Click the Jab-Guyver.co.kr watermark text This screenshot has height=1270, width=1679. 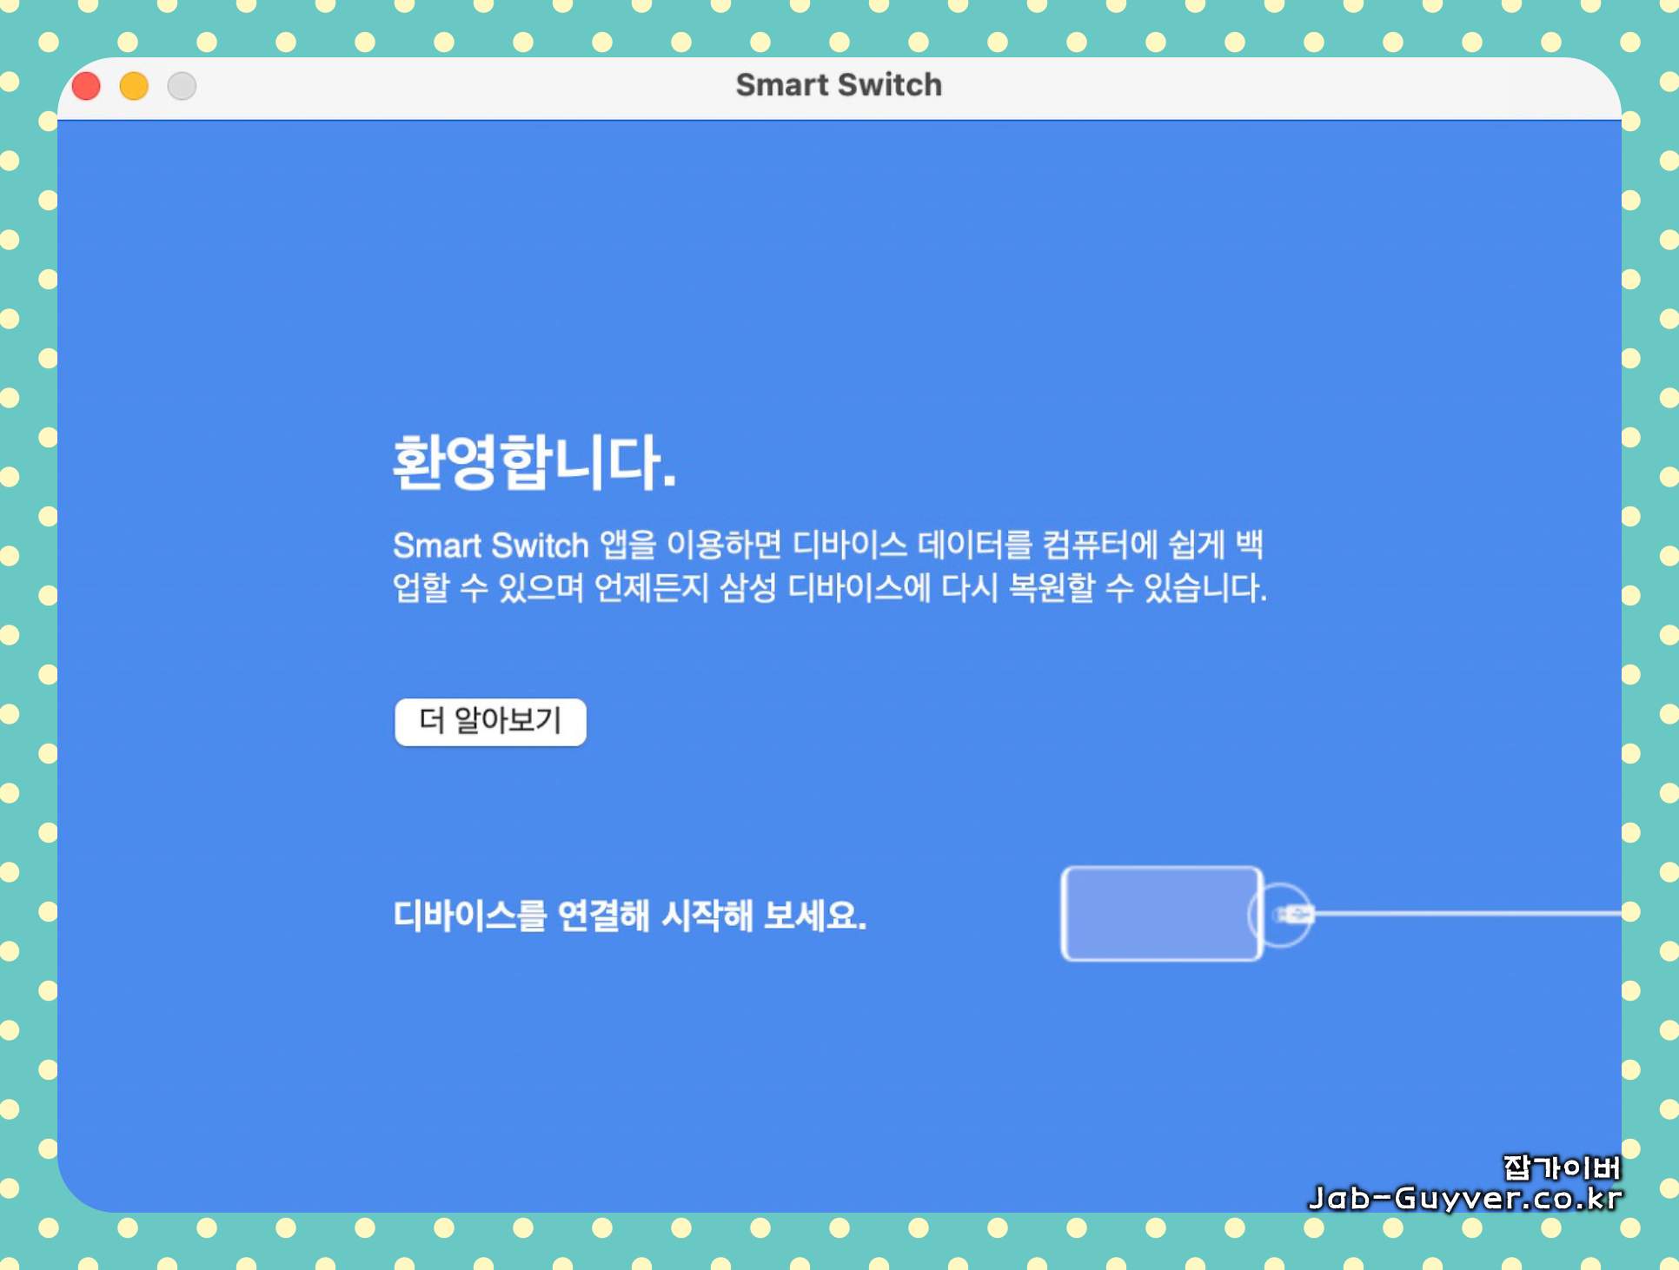point(1464,1199)
